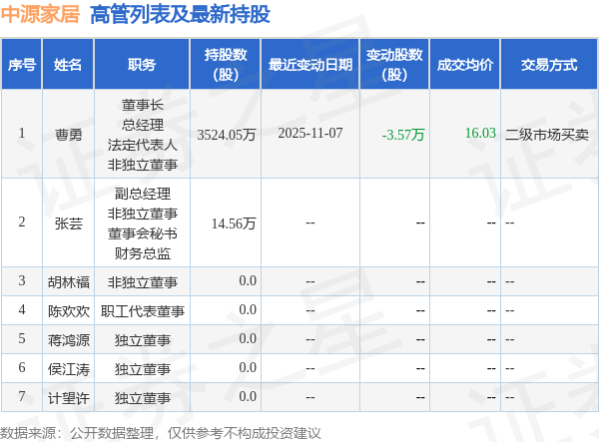Click the 法定代表人 position text
This screenshot has height=442, width=599.
click(143, 145)
